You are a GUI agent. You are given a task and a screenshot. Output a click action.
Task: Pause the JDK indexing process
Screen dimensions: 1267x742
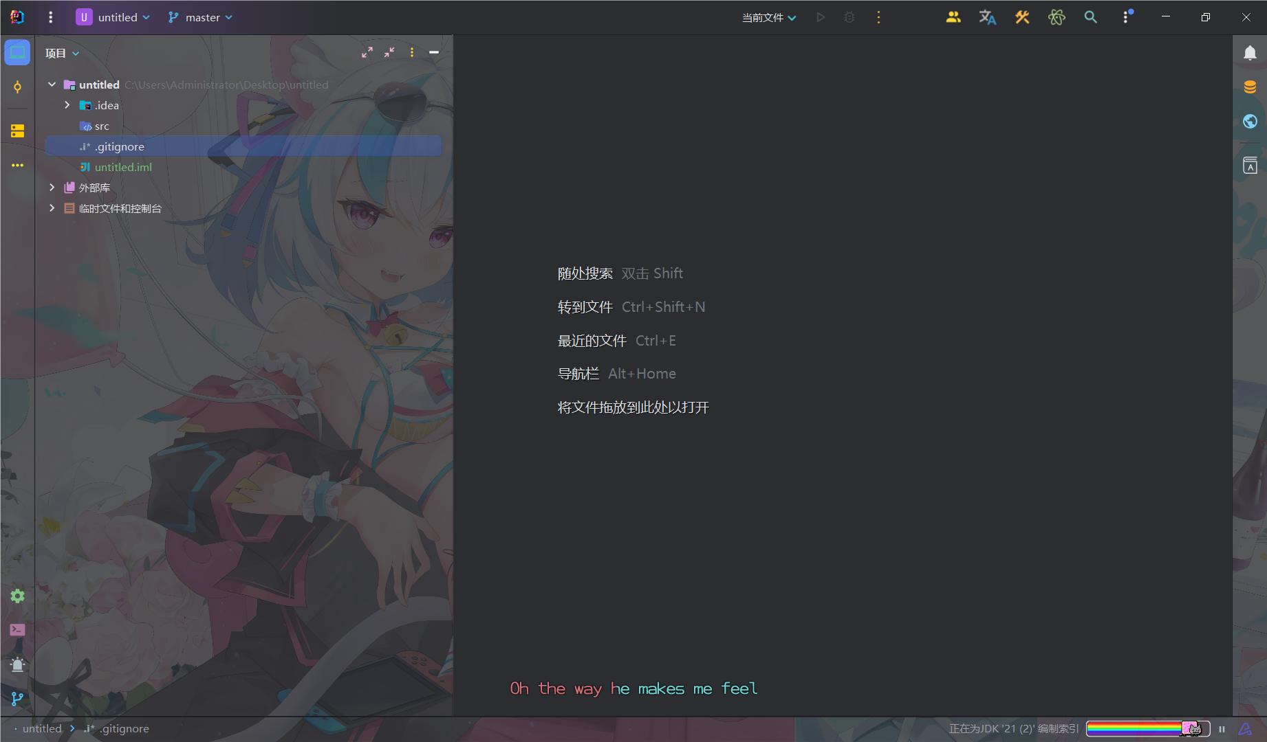click(1222, 729)
